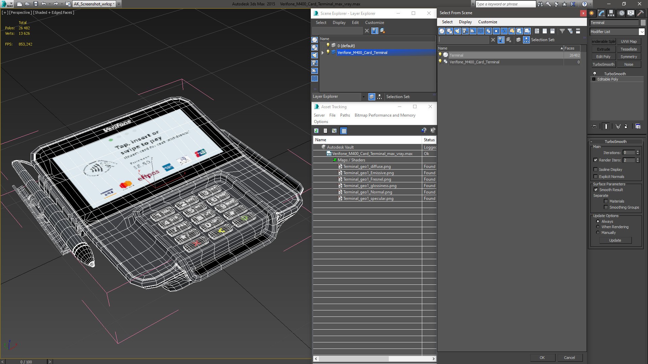This screenshot has width=648, height=364.
Task: Click Cancel button in Select From Scene
Action: coord(569,358)
